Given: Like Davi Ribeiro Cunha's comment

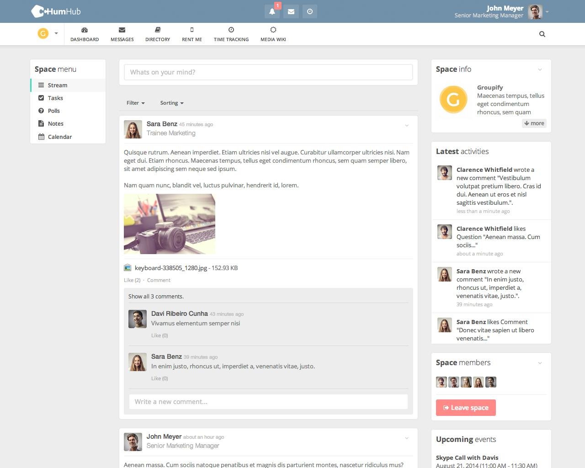Looking at the screenshot, I should 160,335.
